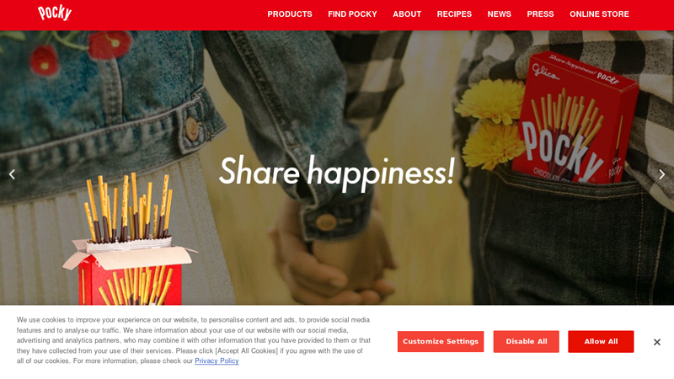The height and width of the screenshot is (379, 674).
Task: Click the open Pocky box with sticks
Action: 129,241
